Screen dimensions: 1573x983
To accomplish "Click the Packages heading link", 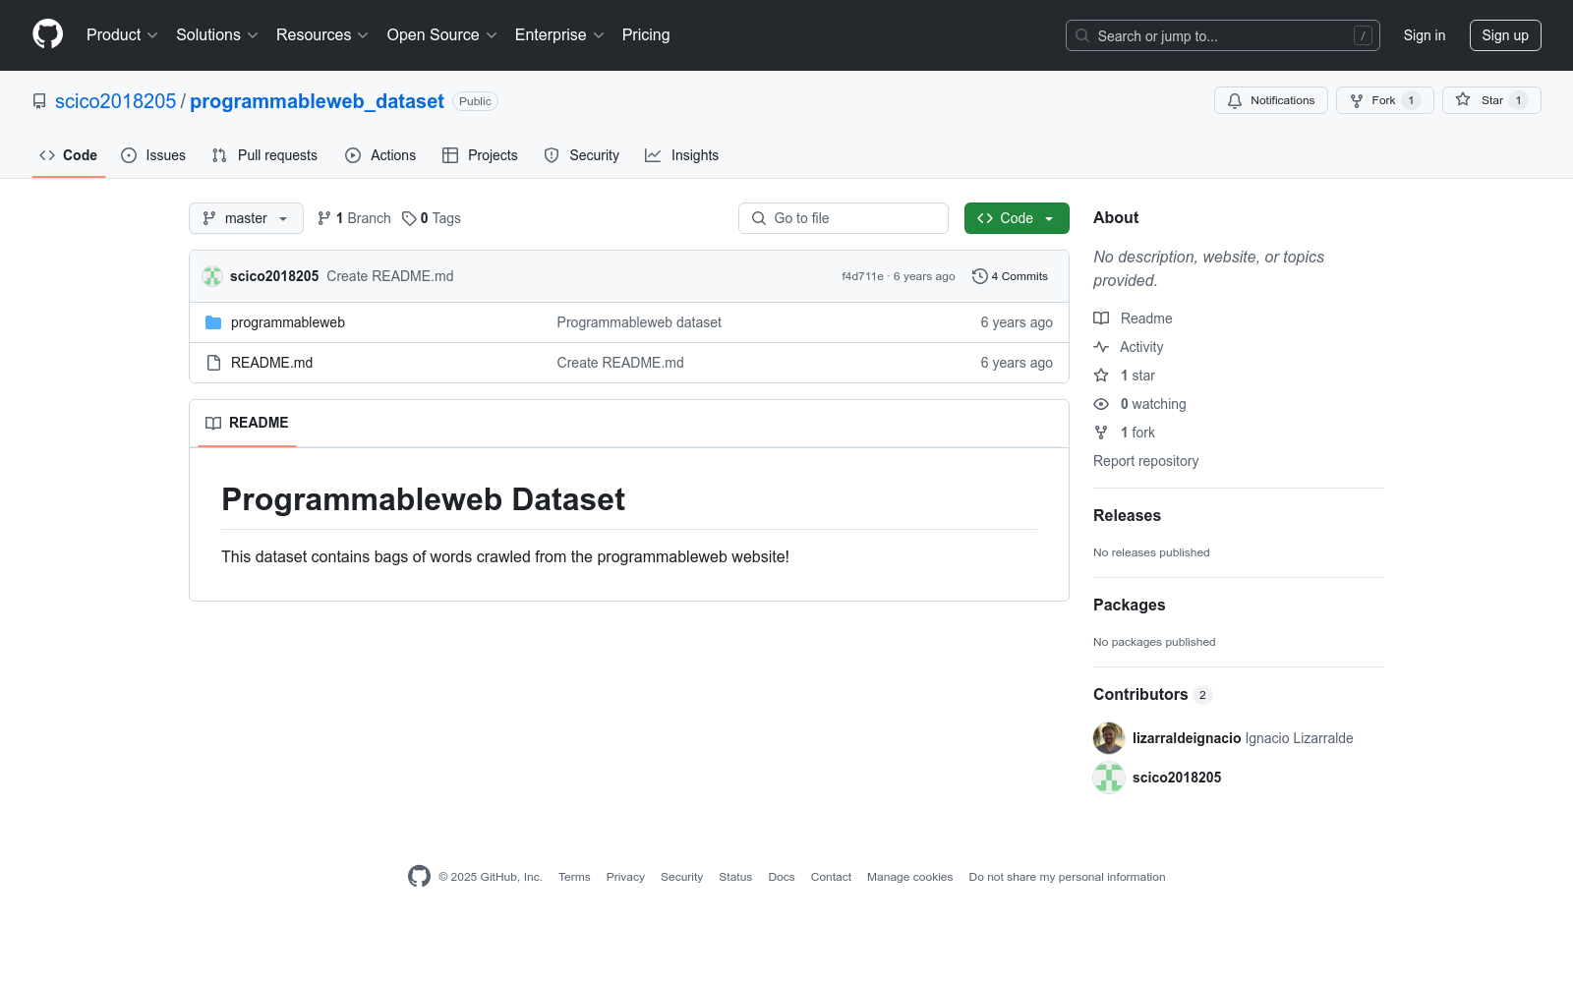I will coord(1129,605).
